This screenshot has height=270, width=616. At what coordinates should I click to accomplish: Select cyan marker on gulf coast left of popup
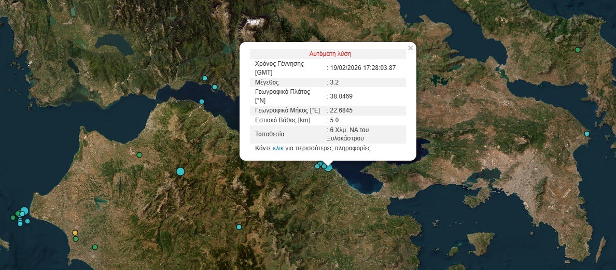pos(202,102)
